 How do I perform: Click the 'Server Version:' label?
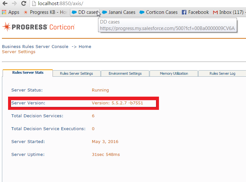coord(28,103)
